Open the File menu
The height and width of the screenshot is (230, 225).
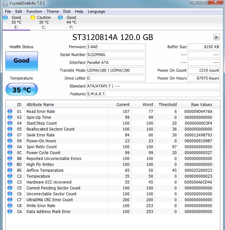pos(8,11)
